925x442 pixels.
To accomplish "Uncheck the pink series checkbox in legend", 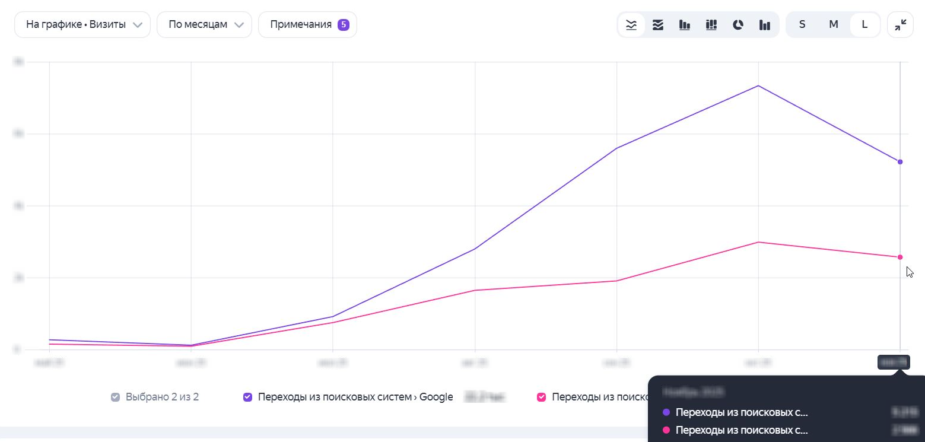I will coord(542,397).
